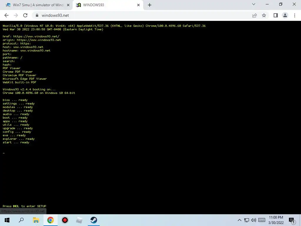Minimize the Chrome window
The height and width of the screenshot is (226, 301).
click(267, 4)
